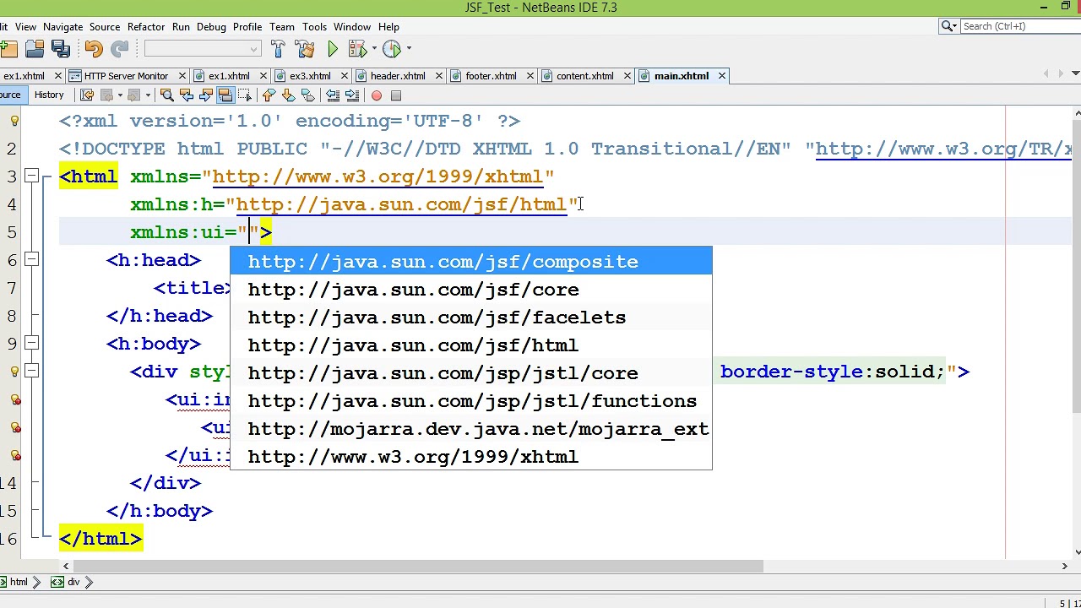Shift line right icon
This screenshot has width=1081, height=608.
coord(352,95)
